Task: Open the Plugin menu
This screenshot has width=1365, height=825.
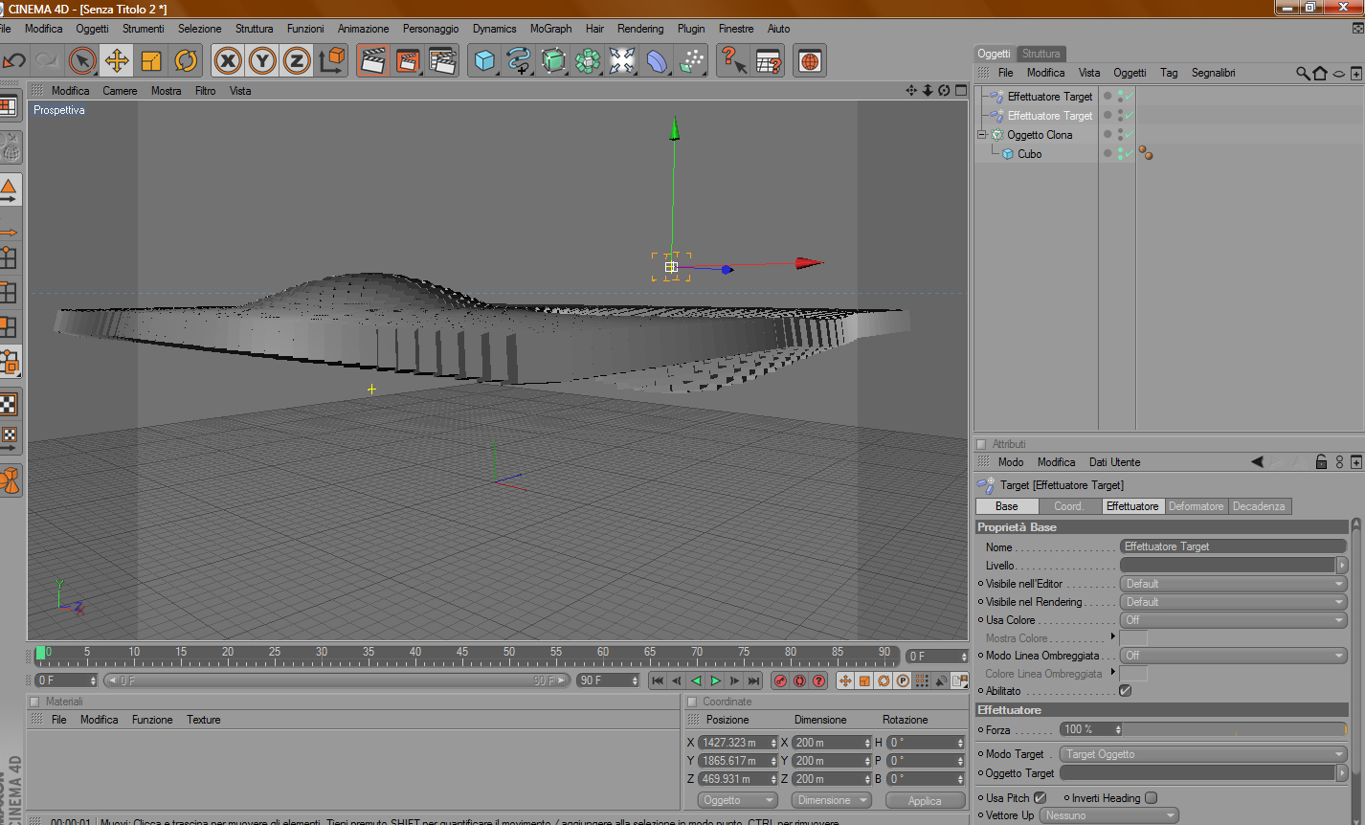Action: 691,29
